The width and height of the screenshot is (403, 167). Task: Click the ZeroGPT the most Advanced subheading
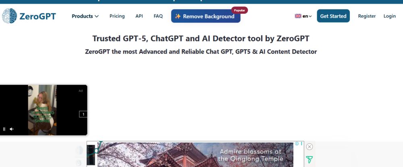coord(201,52)
